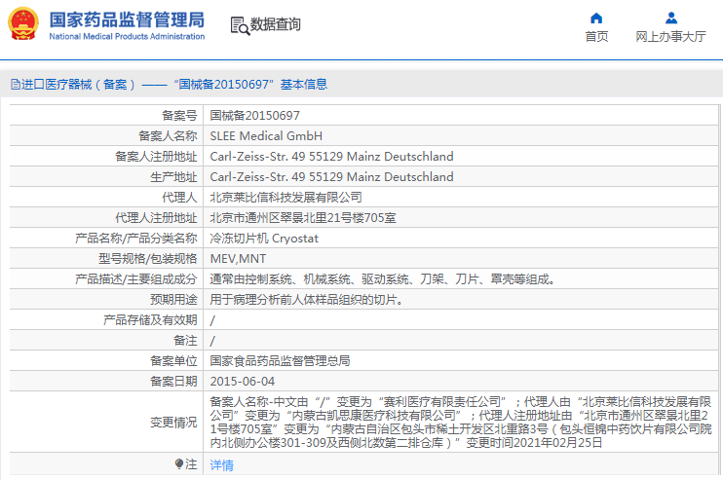
Task: Click the icon before 进口医疗器械 header
Action: click(14, 85)
